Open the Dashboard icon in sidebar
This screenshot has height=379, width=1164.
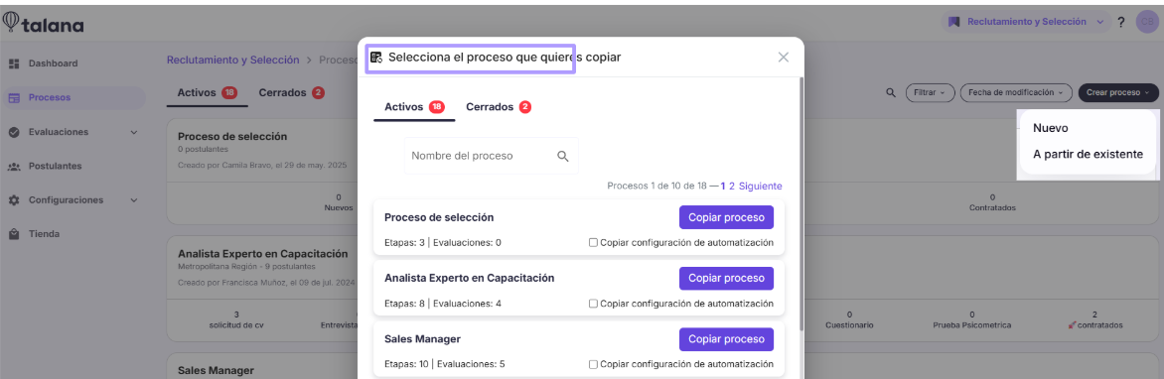click(13, 63)
